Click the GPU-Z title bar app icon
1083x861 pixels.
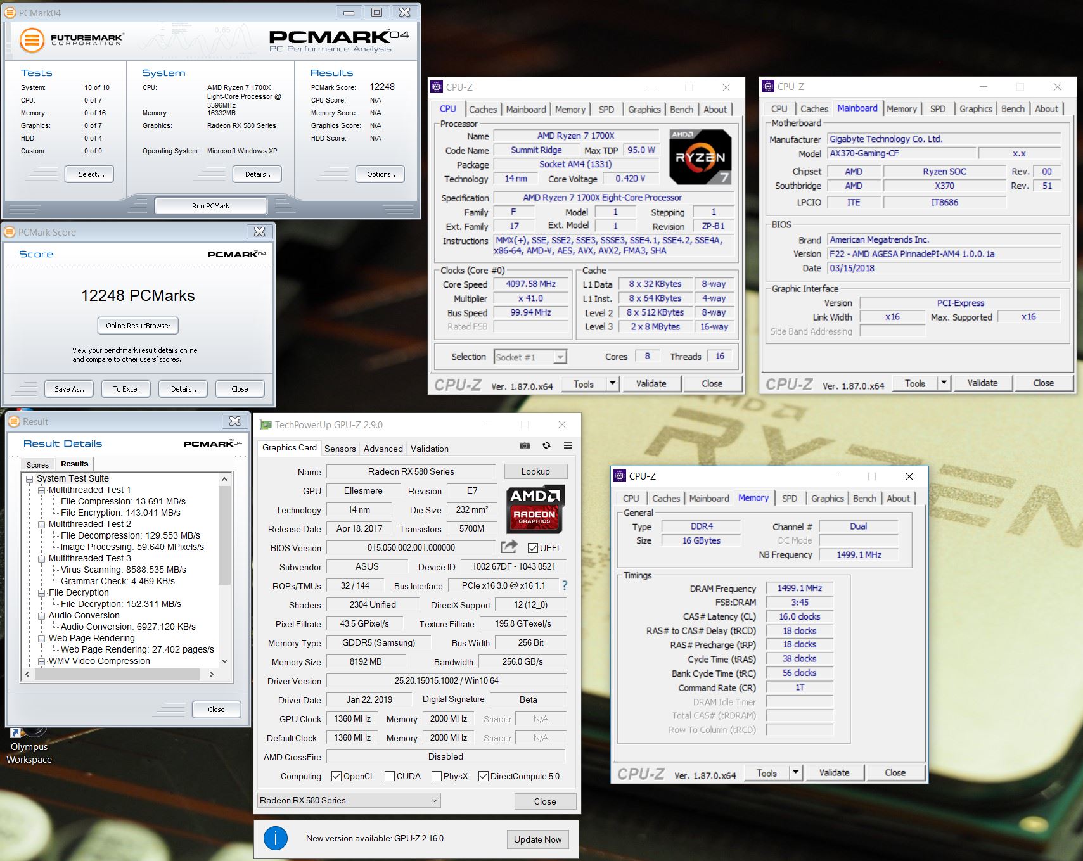click(266, 424)
